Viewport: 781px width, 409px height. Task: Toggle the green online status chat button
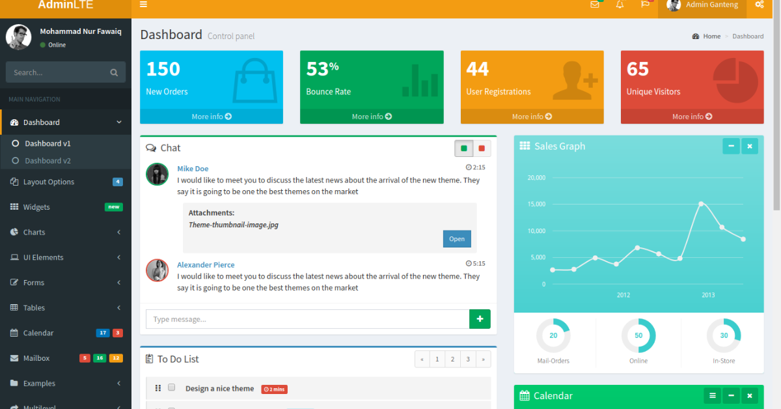point(464,148)
